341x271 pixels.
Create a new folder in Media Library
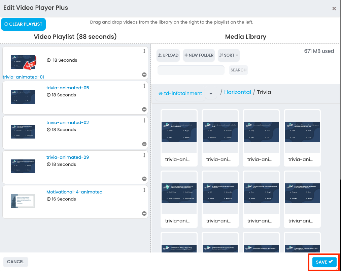click(199, 55)
